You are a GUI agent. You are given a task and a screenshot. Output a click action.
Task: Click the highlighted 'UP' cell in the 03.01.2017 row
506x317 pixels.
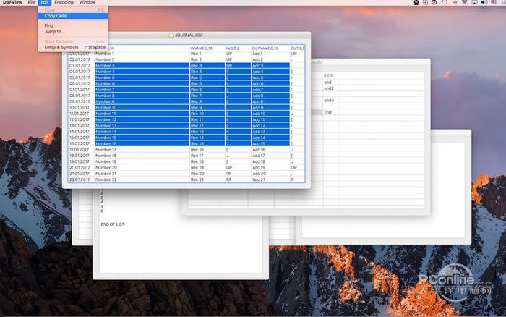pyautogui.click(x=238, y=66)
